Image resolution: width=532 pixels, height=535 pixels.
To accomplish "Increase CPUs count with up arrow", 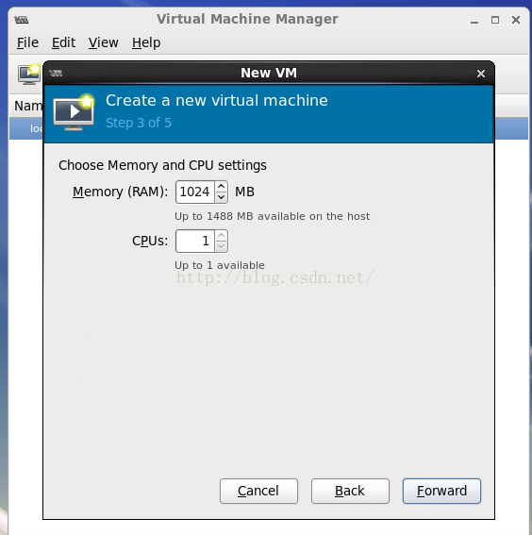I will (222, 236).
